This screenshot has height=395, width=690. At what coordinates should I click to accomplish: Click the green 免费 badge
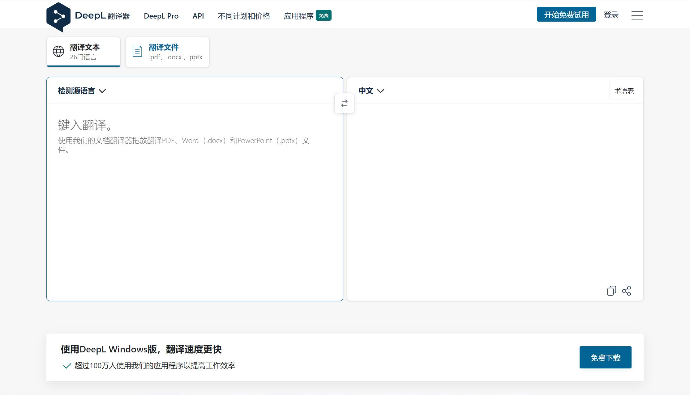(324, 15)
